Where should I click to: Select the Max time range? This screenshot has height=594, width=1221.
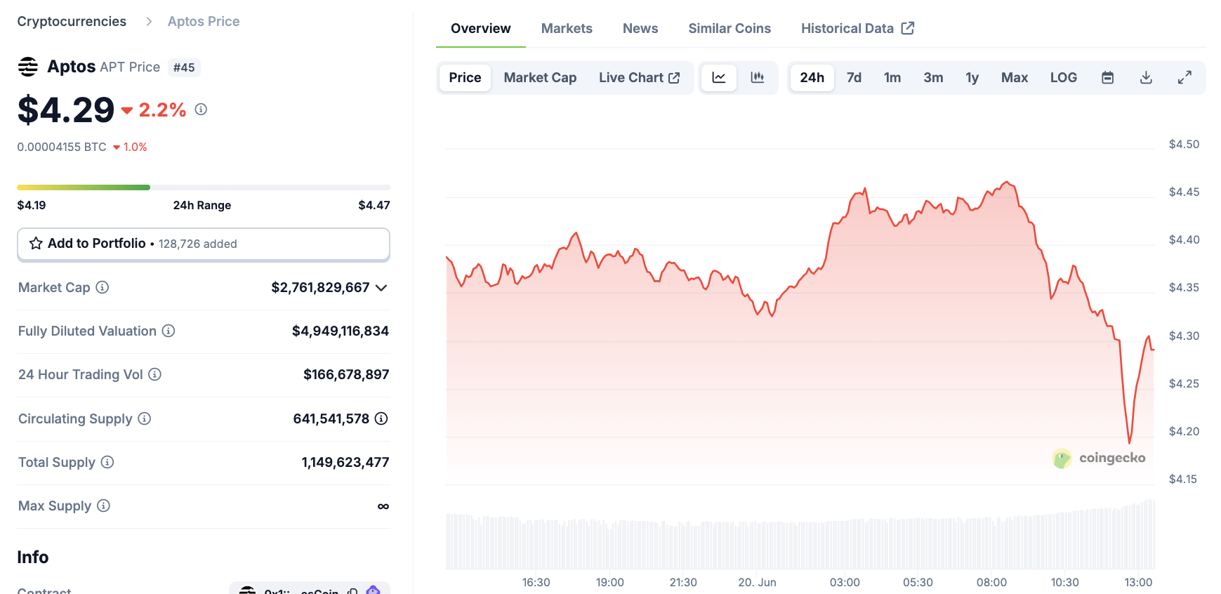tap(1014, 77)
